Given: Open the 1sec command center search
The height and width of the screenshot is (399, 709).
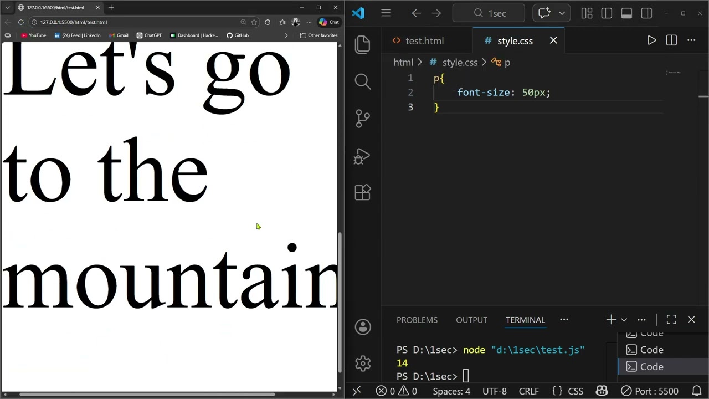Looking at the screenshot, I should 489,13.
